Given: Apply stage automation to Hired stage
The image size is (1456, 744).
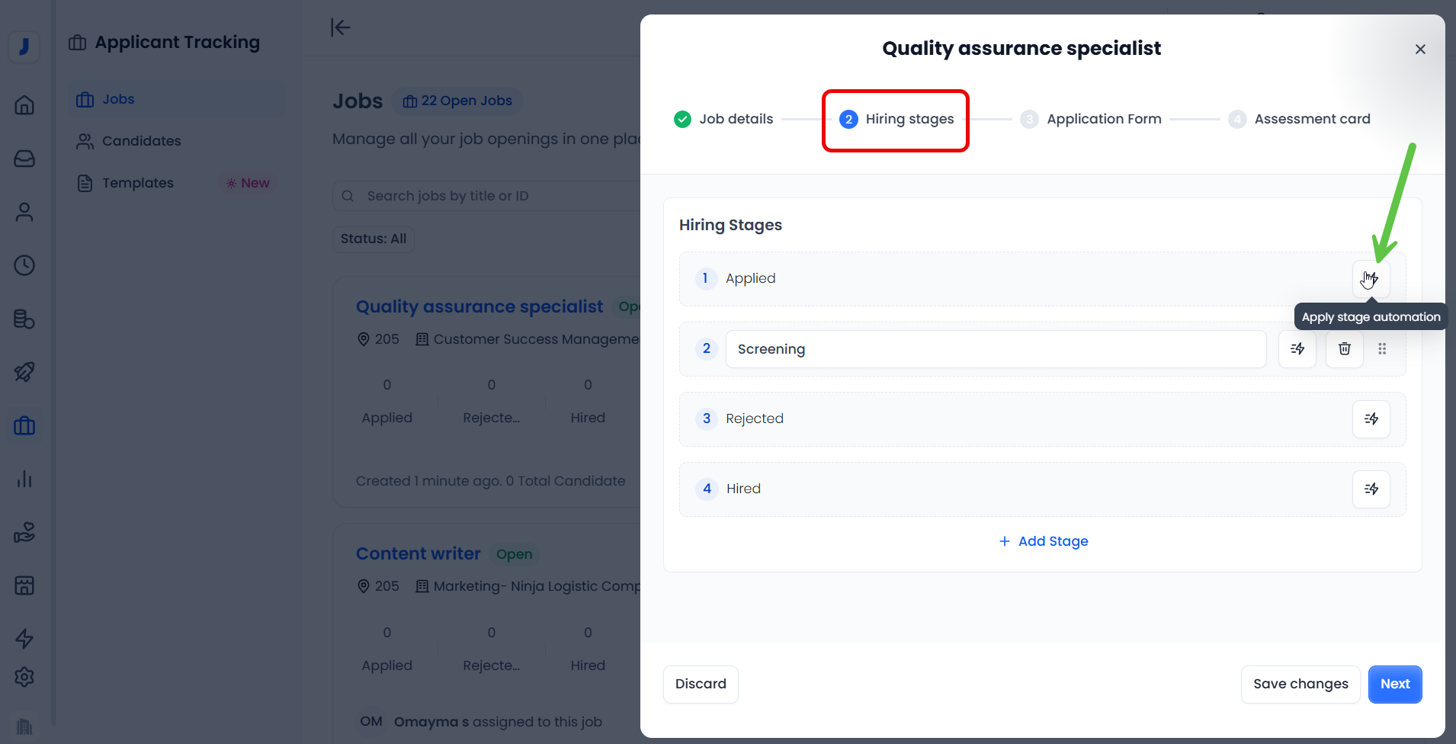Looking at the screenshot, I should tap(1371, 489).
